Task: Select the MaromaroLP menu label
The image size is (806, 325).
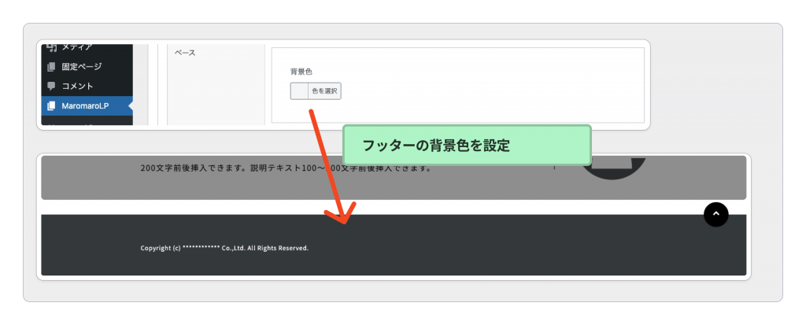Action: (85, 105)
